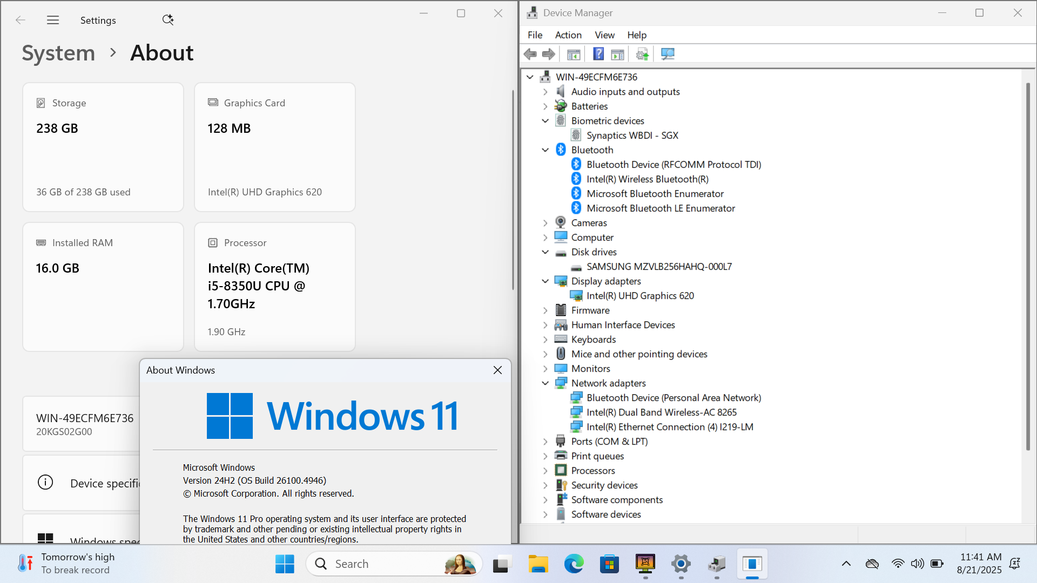
Task: Click the Installed RAM card
Action: [103, 287]
